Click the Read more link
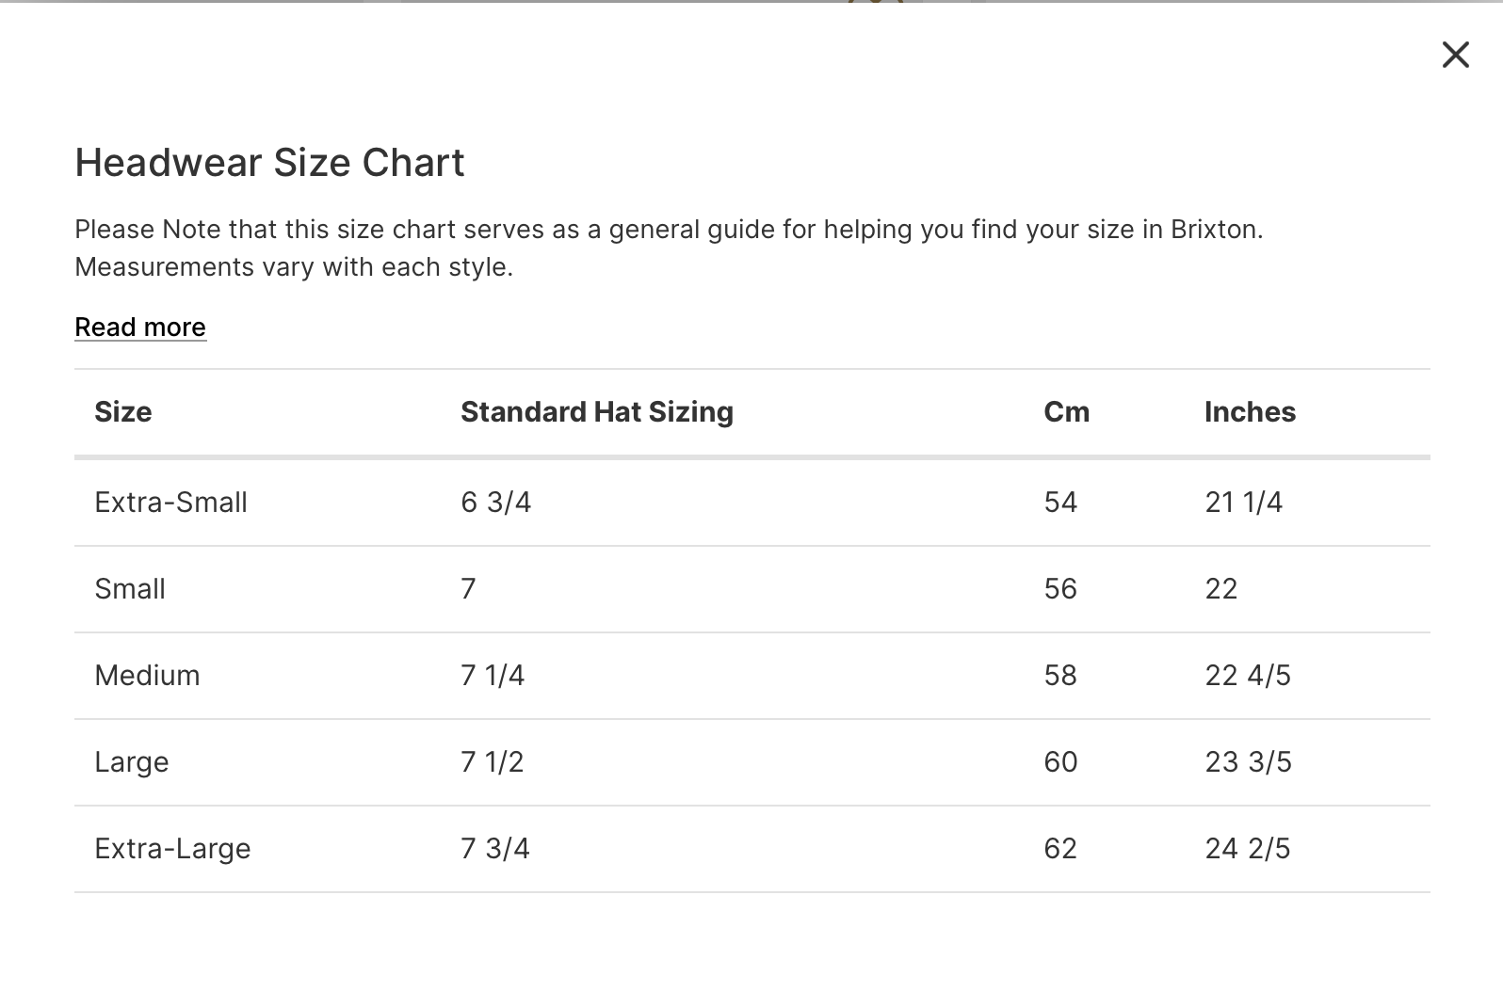 [x=140, y=327]
